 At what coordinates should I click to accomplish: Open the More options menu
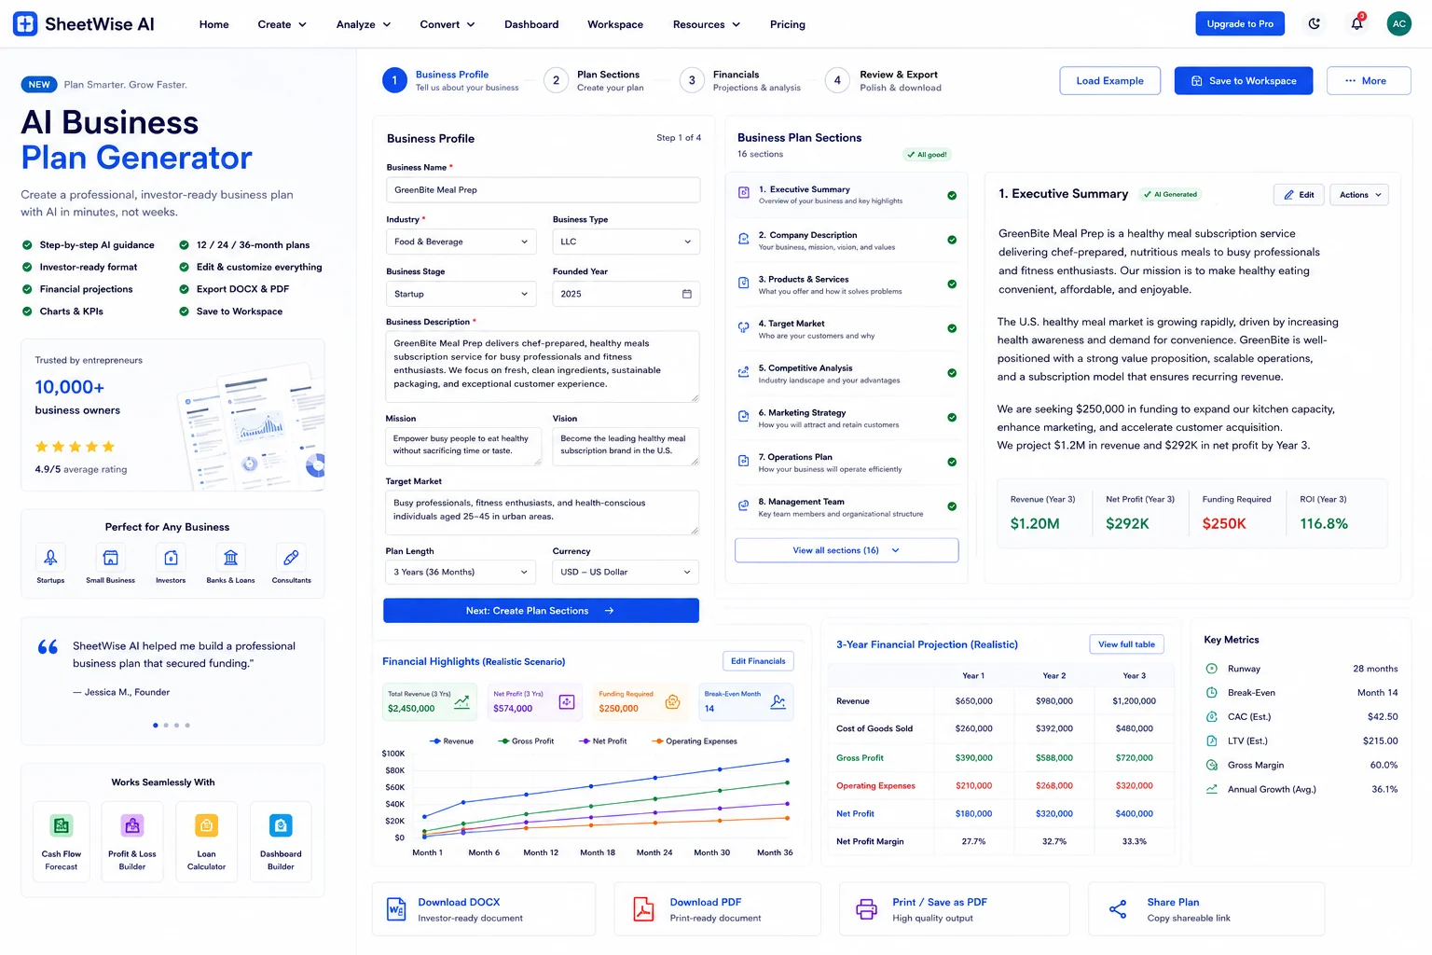(x=1369, y=81)
